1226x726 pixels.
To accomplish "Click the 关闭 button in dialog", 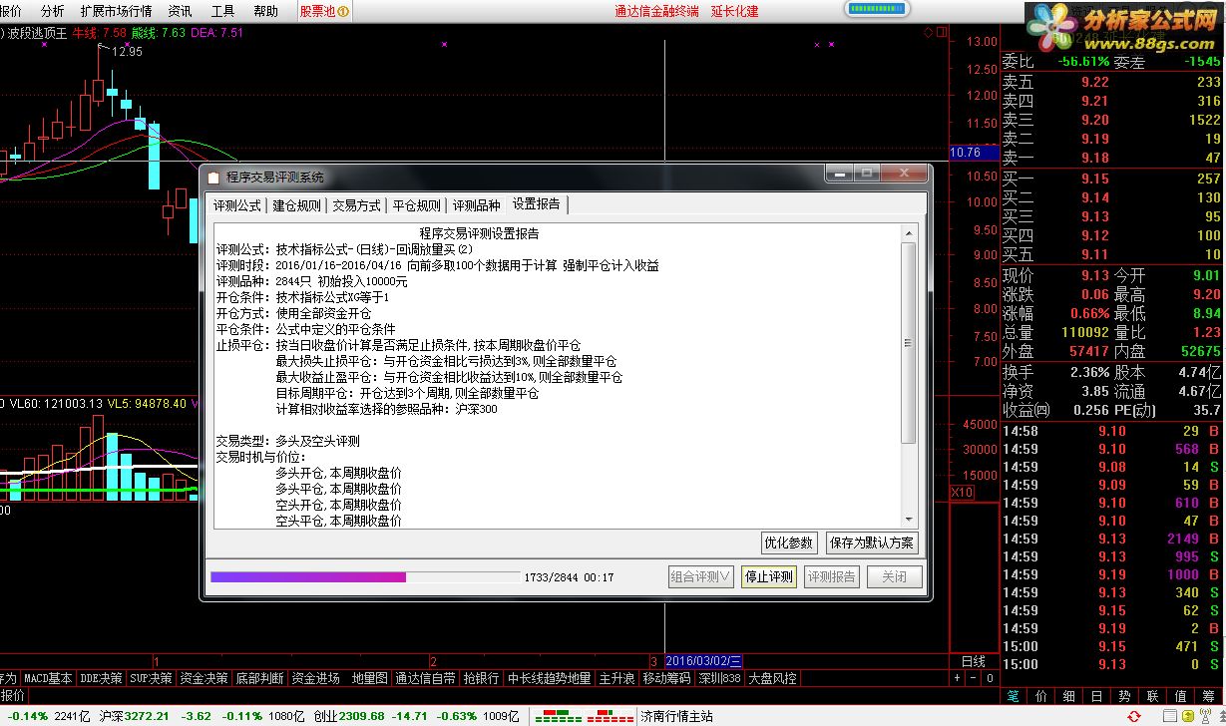I will tap(895, 576).
